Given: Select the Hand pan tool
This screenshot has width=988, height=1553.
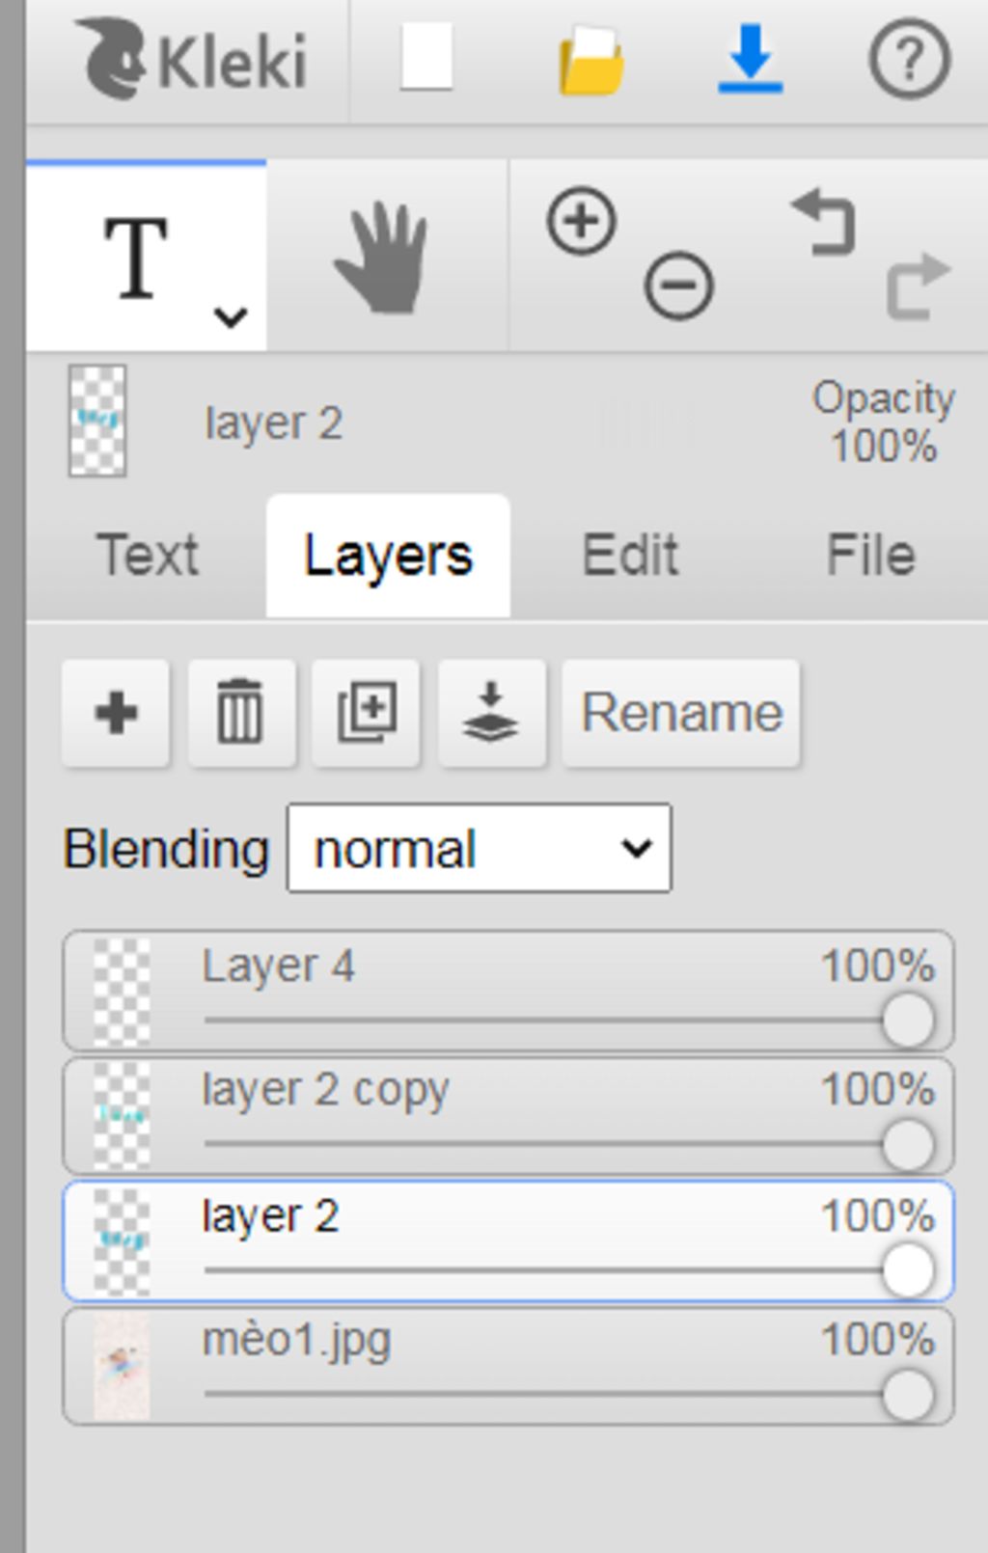Looking at the screenshot, I should [x=383, y=258].
